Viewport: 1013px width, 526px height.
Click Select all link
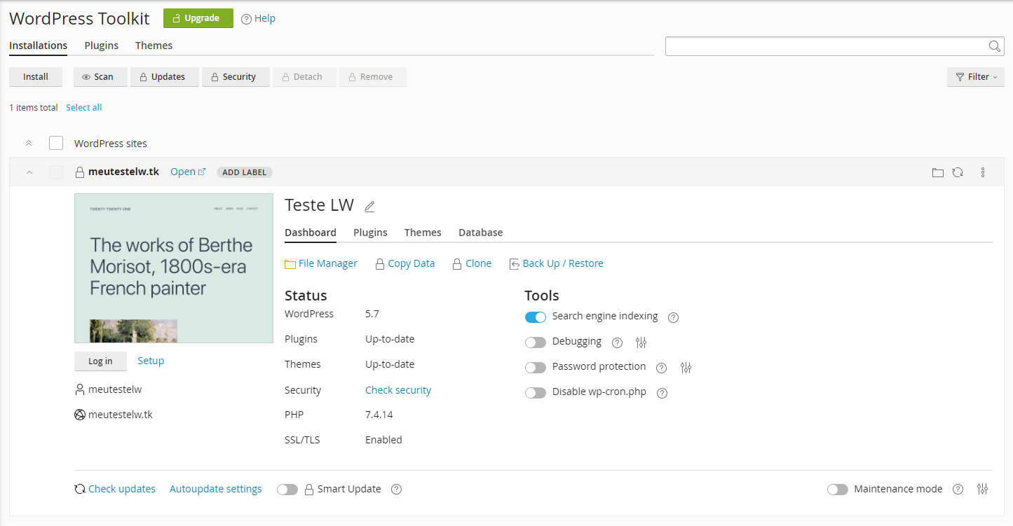pos(84,108)
